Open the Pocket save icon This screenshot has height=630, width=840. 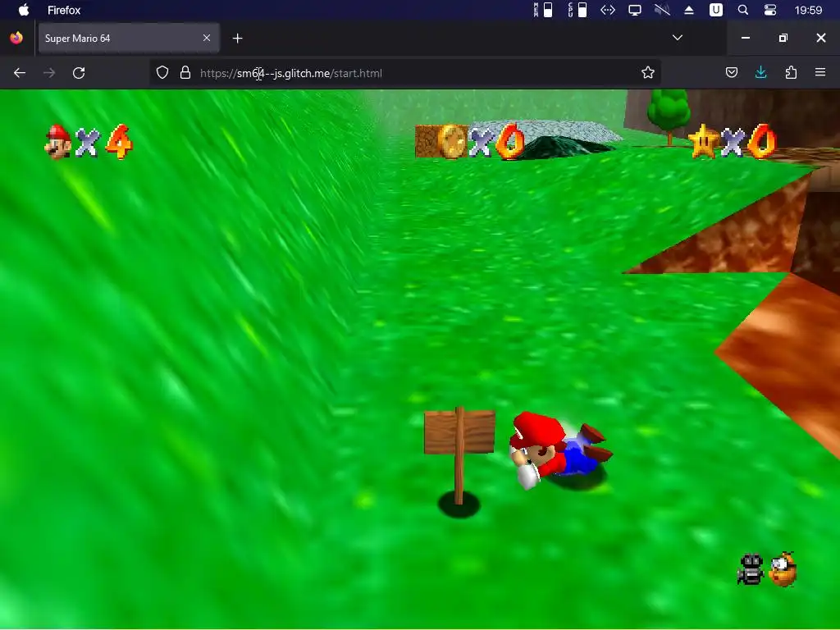pyautogui.click(x=732, y=72)
